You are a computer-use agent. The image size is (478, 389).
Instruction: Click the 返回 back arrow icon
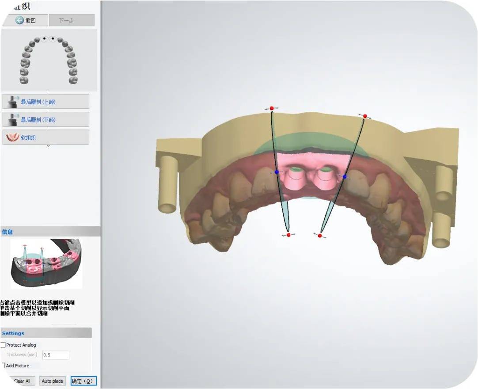coord(20,20)
